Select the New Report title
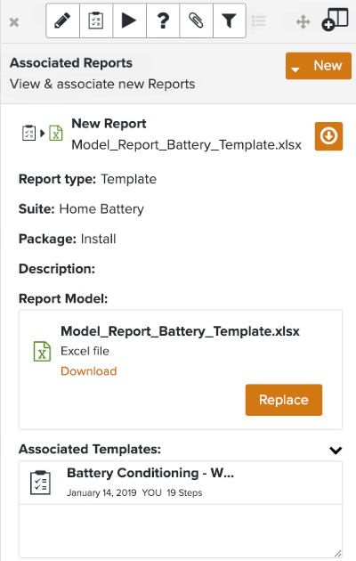 point(109,124)
